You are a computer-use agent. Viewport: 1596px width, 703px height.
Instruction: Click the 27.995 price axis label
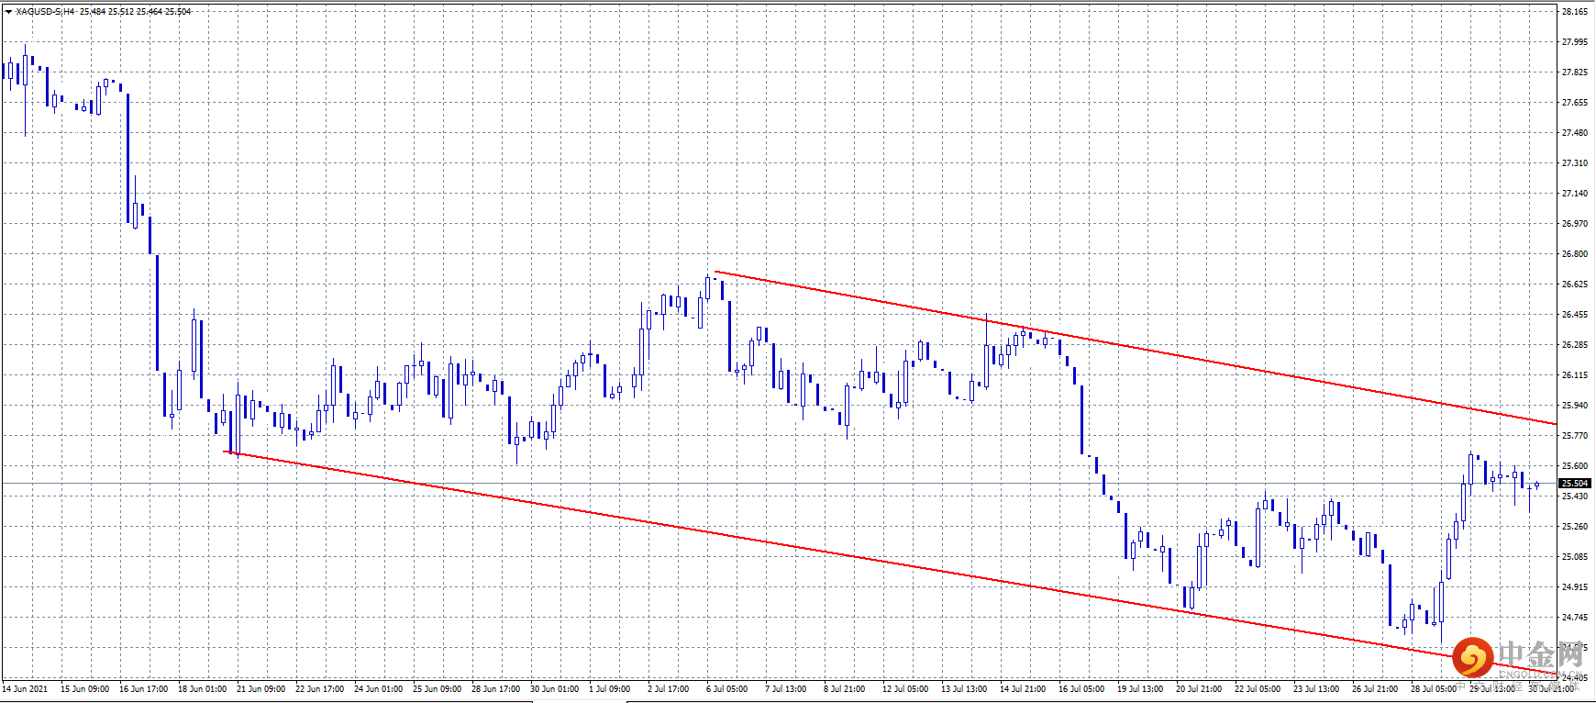[1575, 42]
